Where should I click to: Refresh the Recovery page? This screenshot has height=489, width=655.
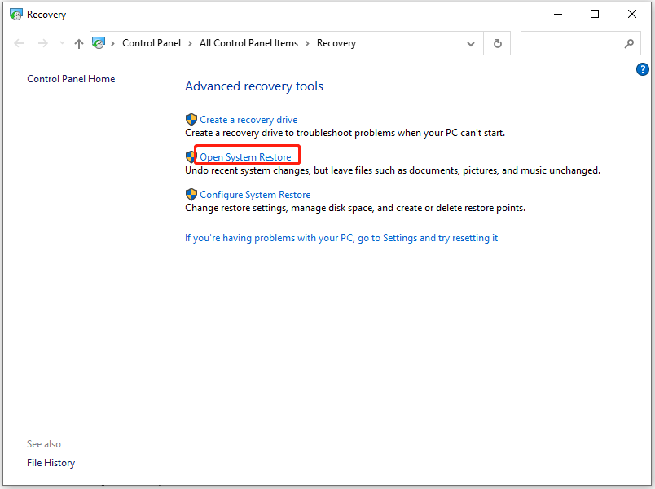tap(497, 43)
